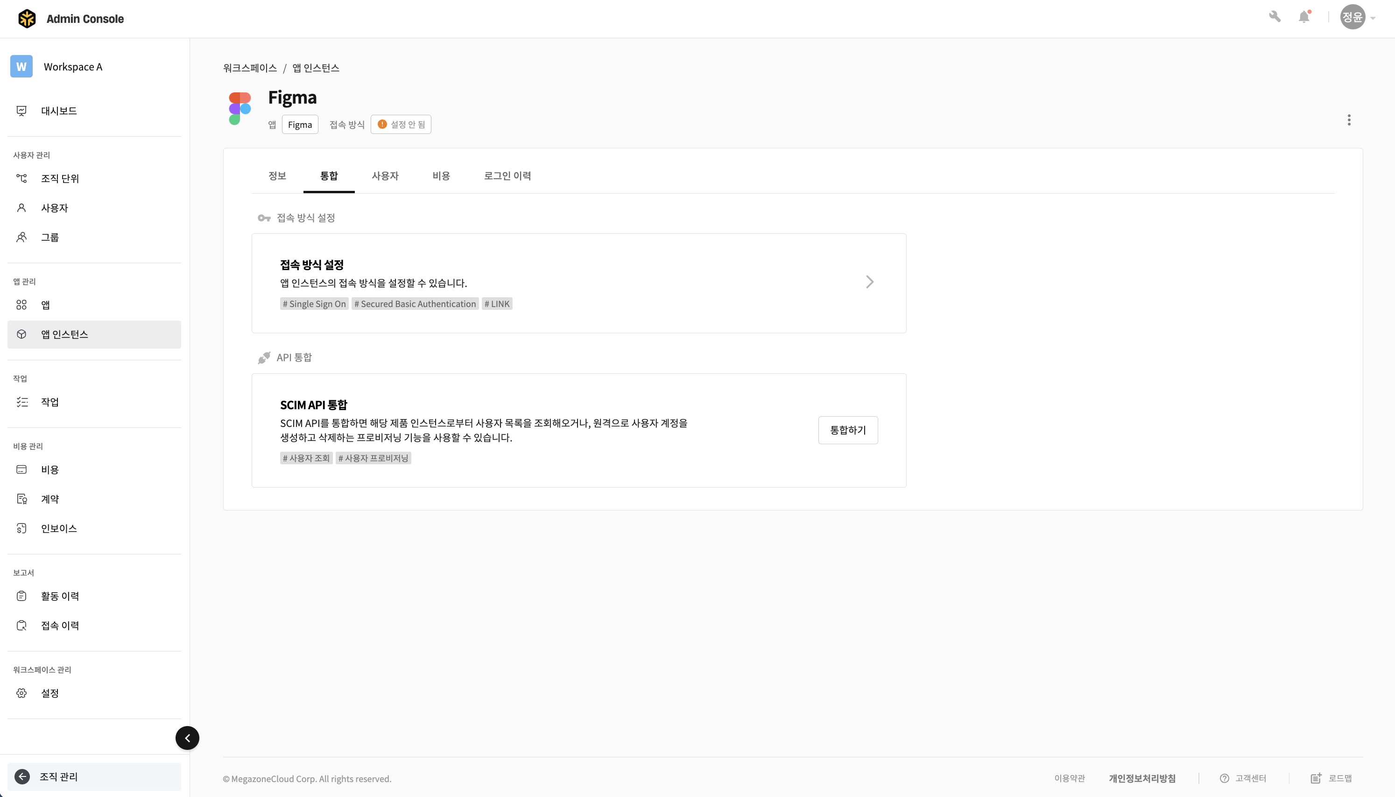
Task: Click the 앱 인스턴스 cube icon
Action: tap(21, 335)
